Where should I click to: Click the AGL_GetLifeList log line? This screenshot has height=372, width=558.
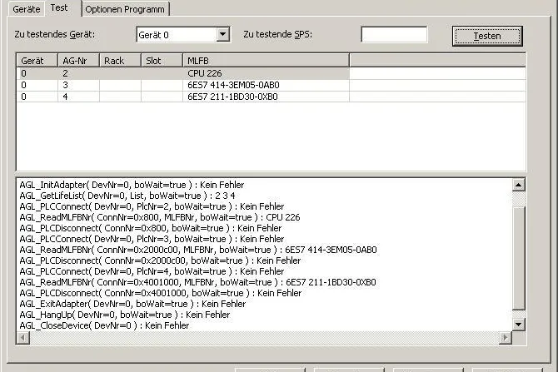tap(127, 196)
